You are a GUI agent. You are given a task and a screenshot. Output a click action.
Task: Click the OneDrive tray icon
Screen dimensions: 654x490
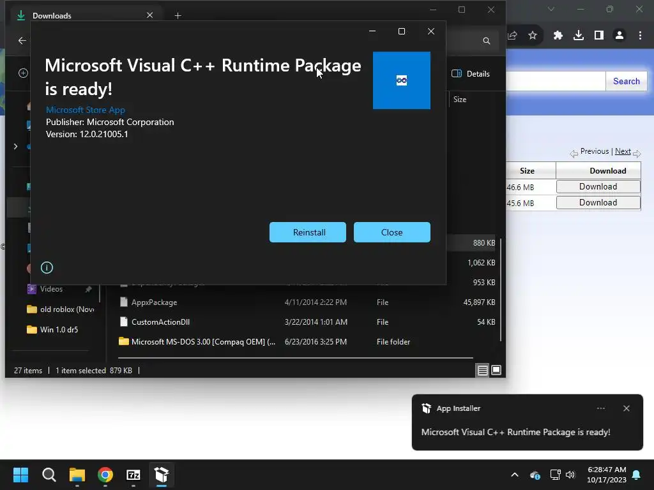[x=535, y=475]
